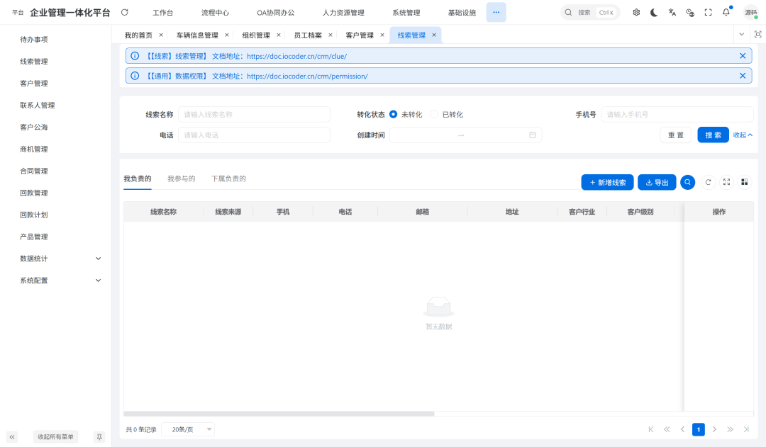Screen dimensions: 766x447
Task: Open the column settings grid icon above the table
Action: click(x=744, y=182)
